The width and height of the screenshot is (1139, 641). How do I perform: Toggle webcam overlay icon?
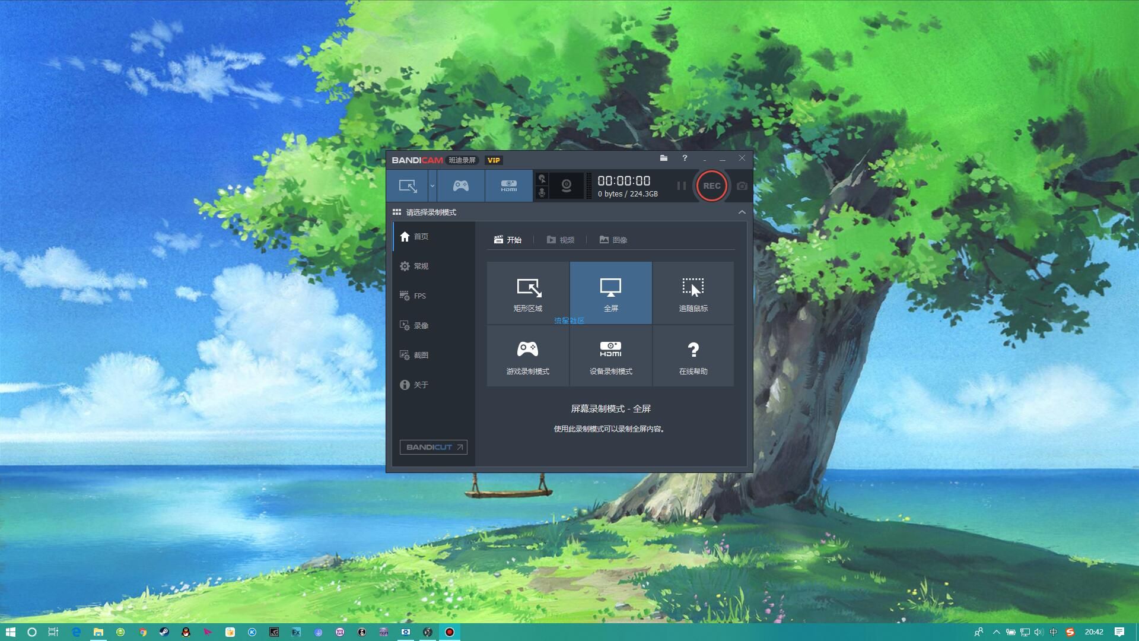click(x=567, y=186)
